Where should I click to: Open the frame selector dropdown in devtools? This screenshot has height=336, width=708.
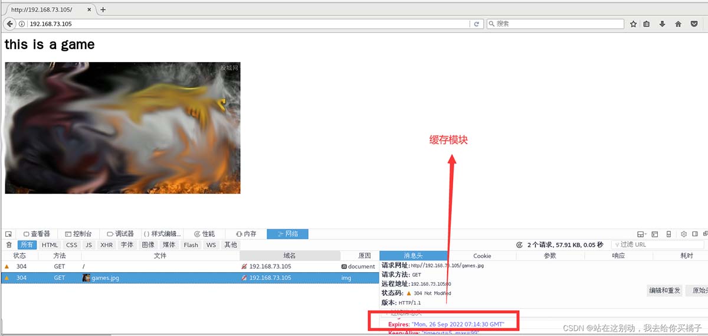pos(642,234)
